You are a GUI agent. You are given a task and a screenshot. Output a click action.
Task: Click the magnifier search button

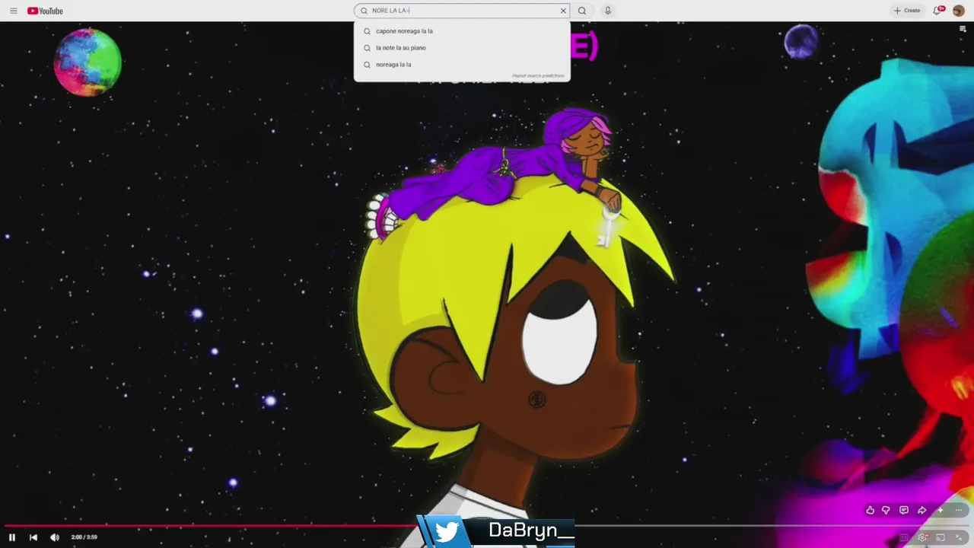582,11
